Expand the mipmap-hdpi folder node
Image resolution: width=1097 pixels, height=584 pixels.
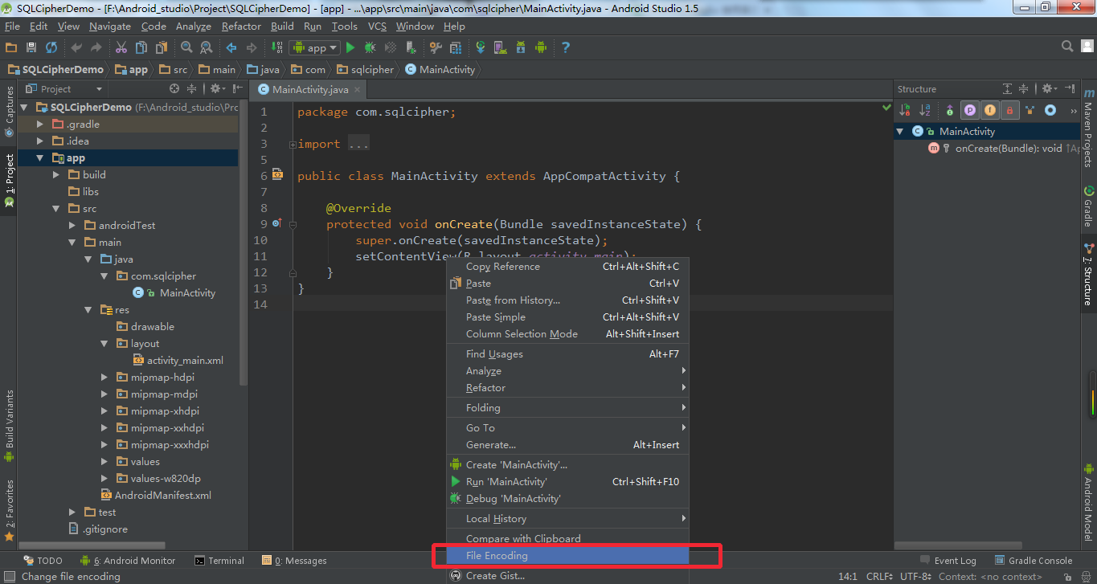pyautogui.click(x=104, y=378)
